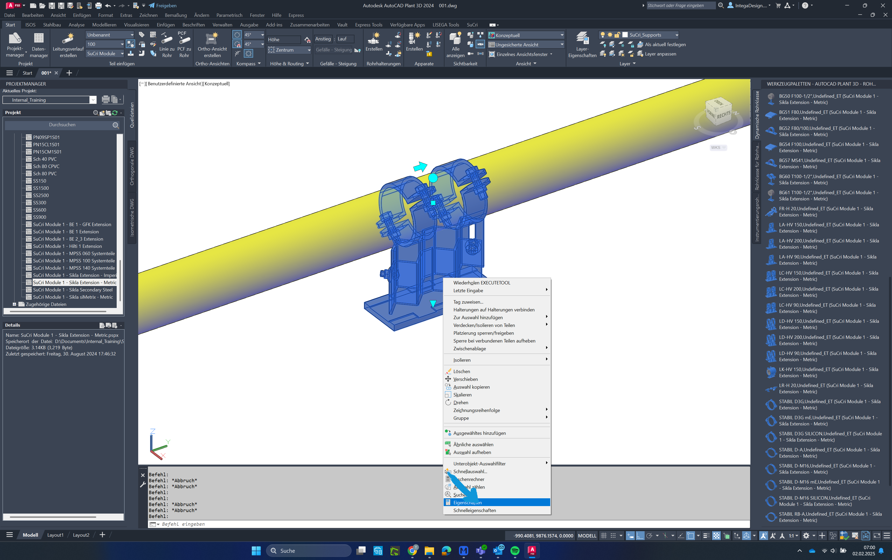This screenshot has height=560, width=892.
Task: Toggle polar tracking in status bar
Action: [649, 536]
